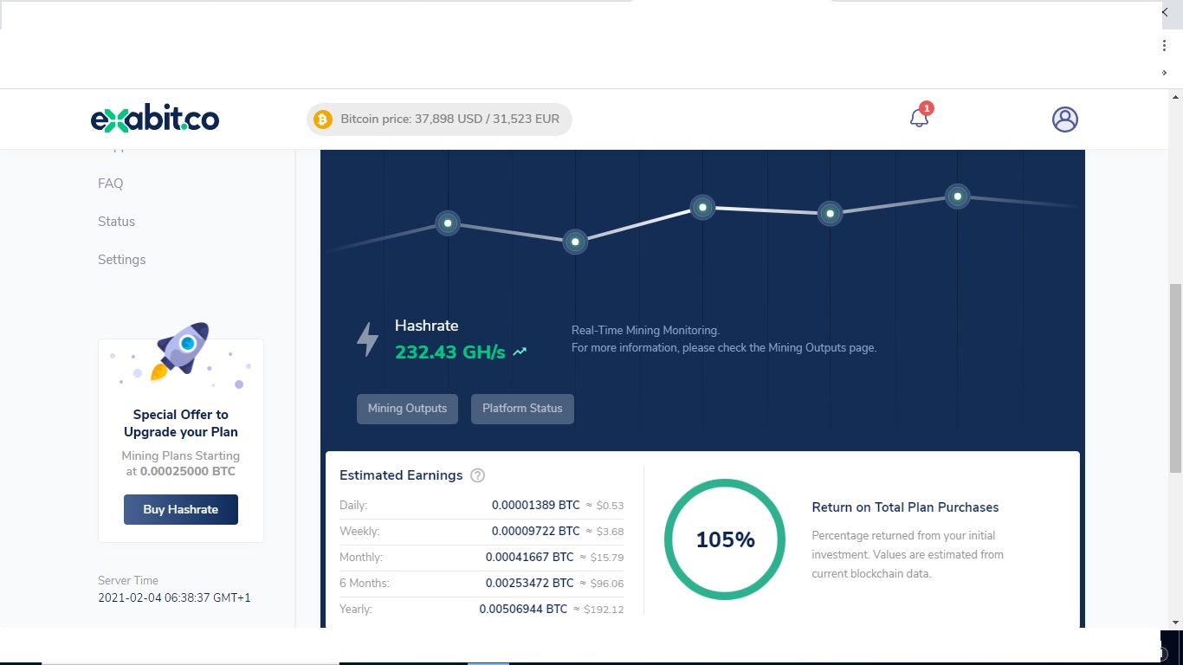
Task: Click the exabit.co logo
Action: pyautogui.click(x=155, y=119)
